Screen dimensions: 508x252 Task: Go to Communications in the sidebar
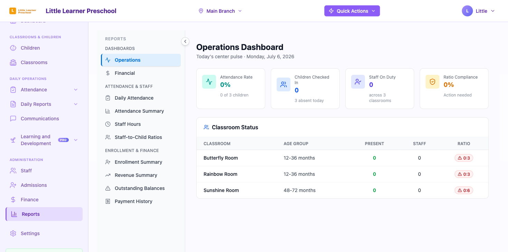tap(44, 119)
